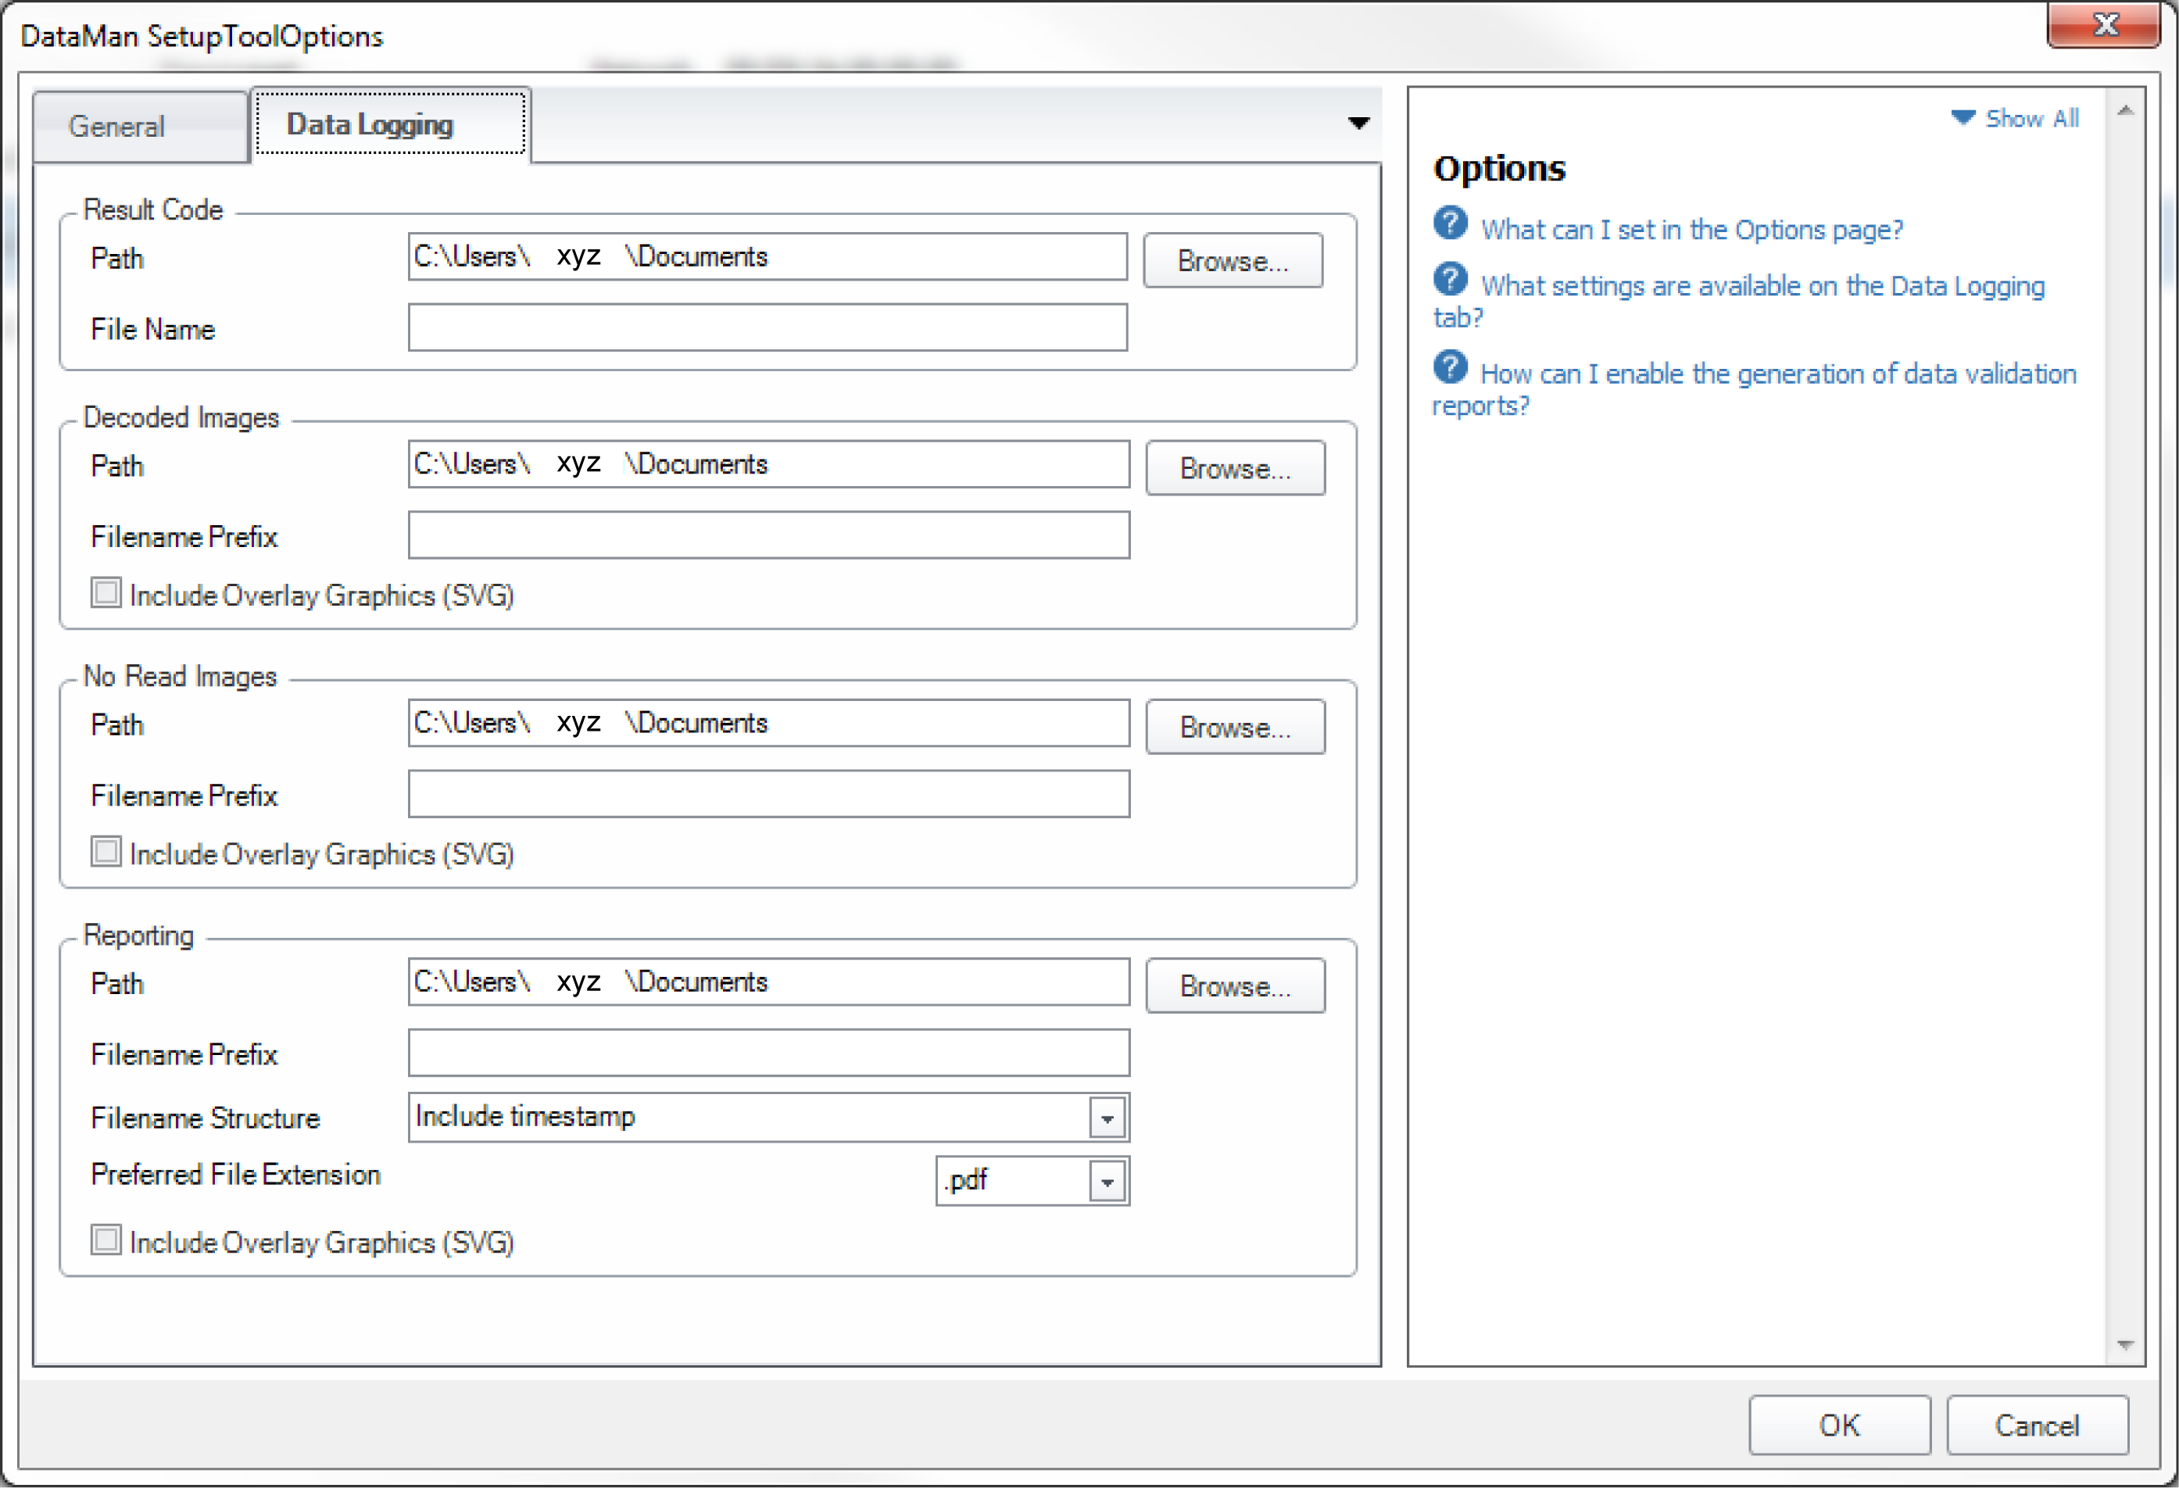The width and height of the screenshot is (2179, 1488).
Task: Click the Show All triangle icon
Action: pyautogui.click(x=1962, y=118)
